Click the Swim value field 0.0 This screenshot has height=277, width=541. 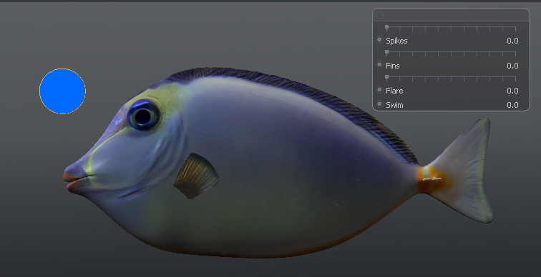coord(512,105)
